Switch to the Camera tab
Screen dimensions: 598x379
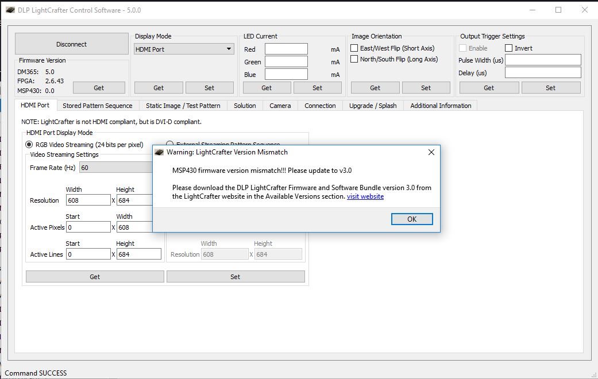point(280,106)
